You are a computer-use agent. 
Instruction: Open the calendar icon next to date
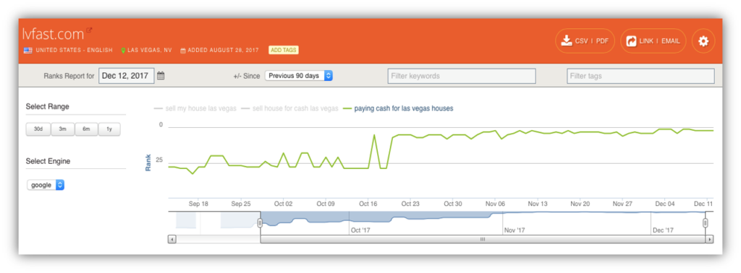pyautogui.click(x=161, y=76)
